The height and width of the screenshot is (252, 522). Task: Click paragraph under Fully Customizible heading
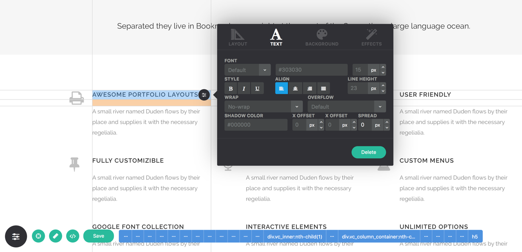(146, 188)
